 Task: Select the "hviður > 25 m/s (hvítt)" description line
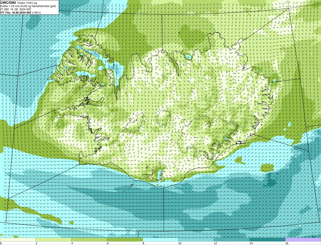coord(28,6)
